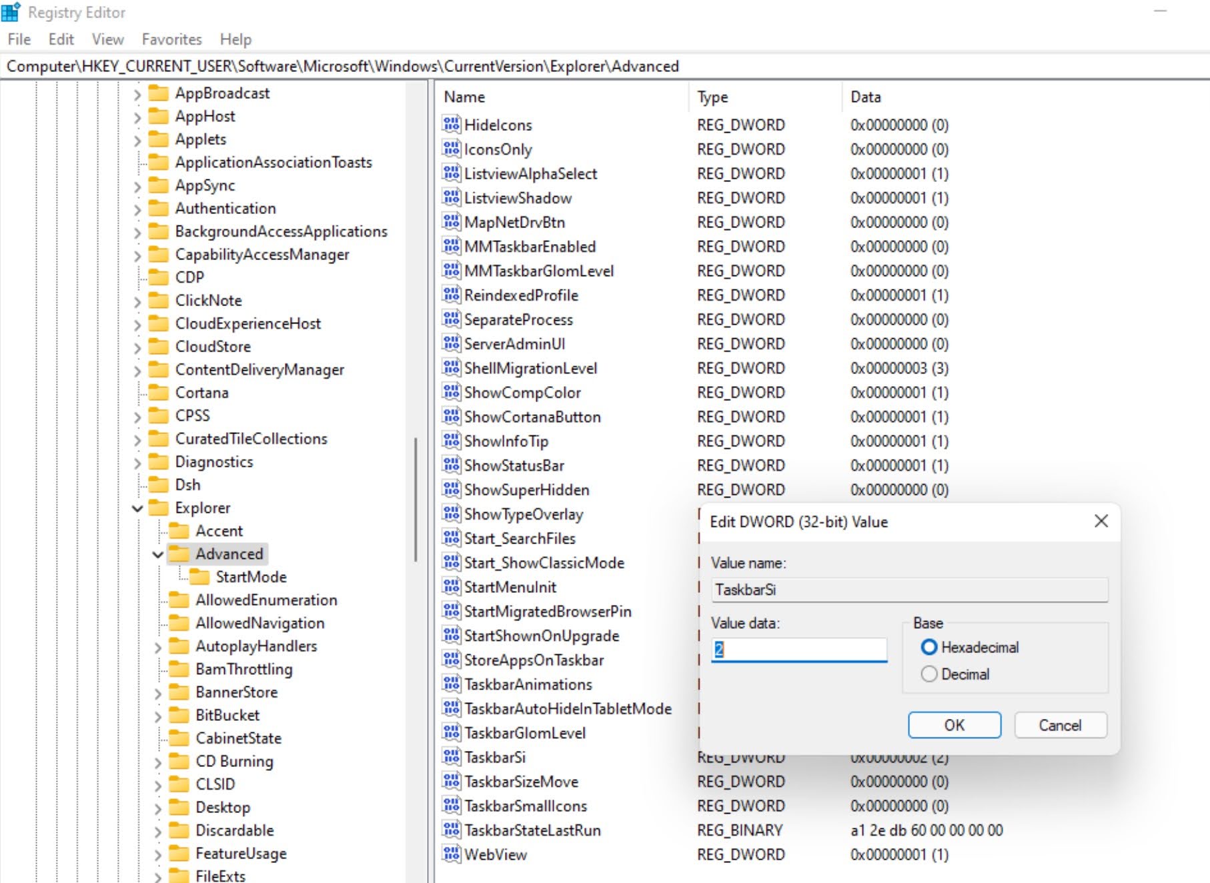
Task: Click the TaskbarStateLastRun binary icon
Action: click(x=452, y=830)
